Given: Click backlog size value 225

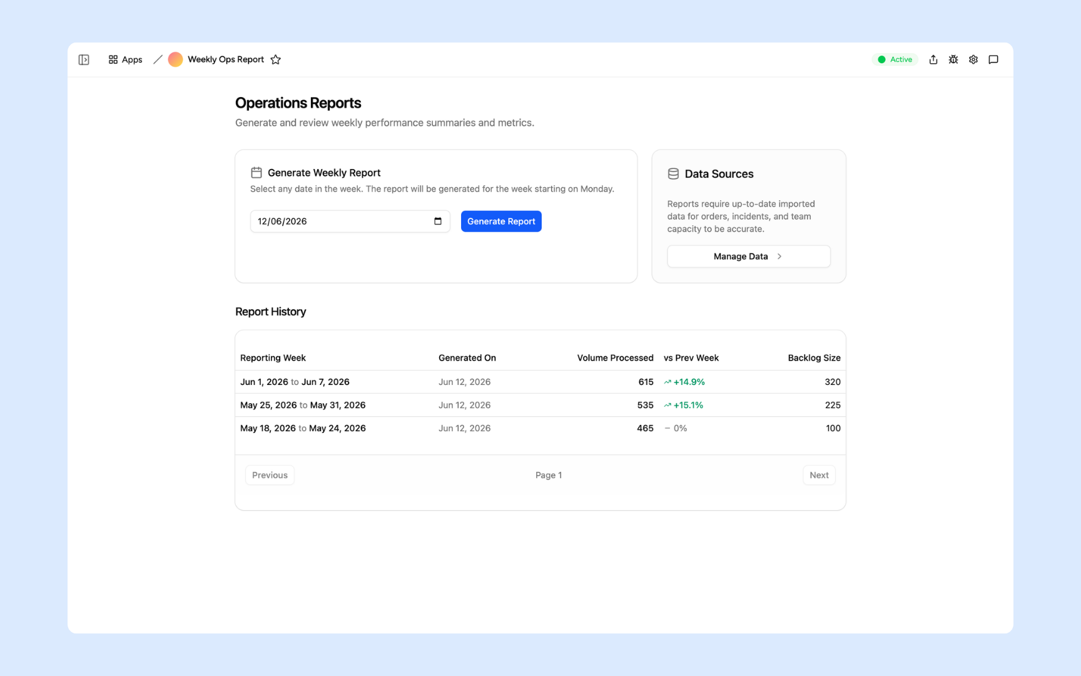Looking at the screenshot, I should point(833,405).
